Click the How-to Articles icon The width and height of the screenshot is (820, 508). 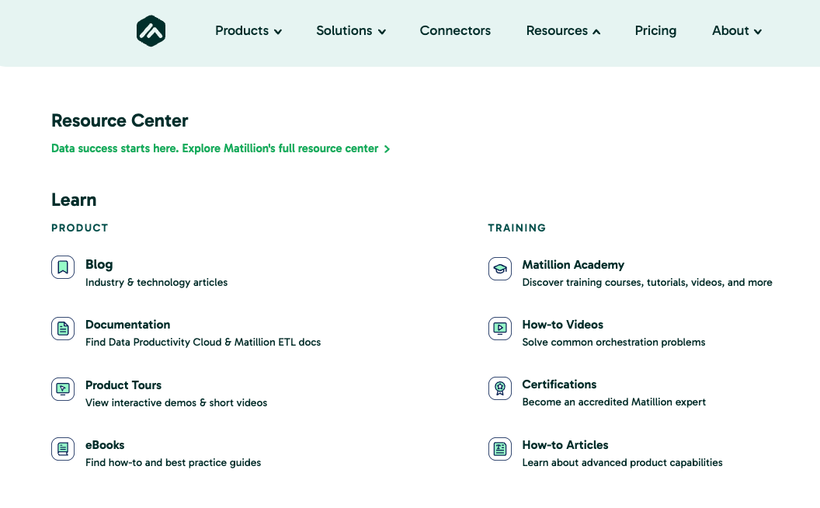(x=500, y=449)
